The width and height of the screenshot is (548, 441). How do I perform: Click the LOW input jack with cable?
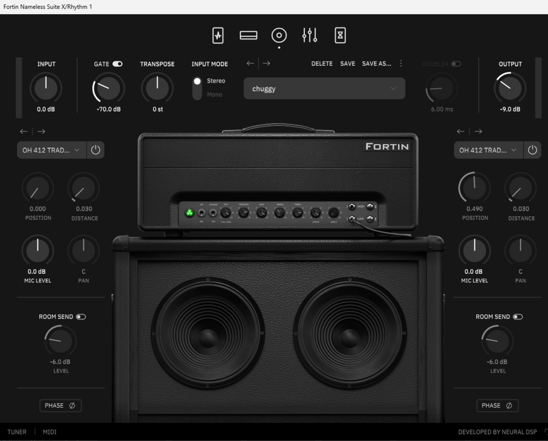(x=352, y=219)
